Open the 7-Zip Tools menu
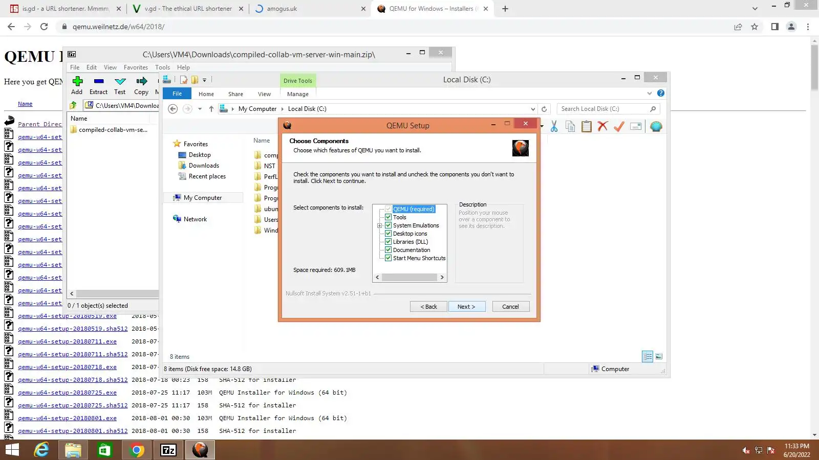819x460 pixels. [x=162, y=67]
